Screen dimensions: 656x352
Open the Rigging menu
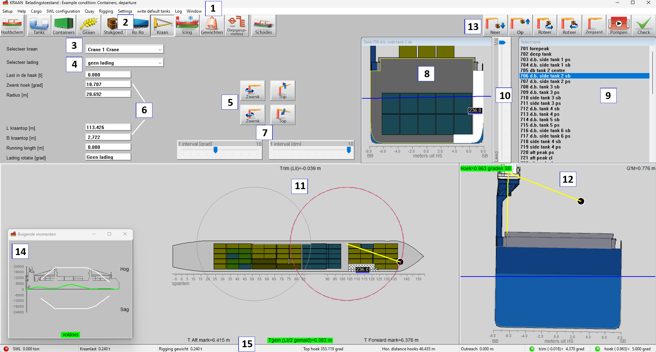click(x=106, y=11)
